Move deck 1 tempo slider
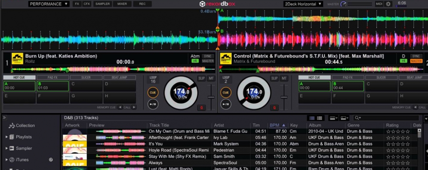This screenshot has width=428, height=170. pos(211,97)
